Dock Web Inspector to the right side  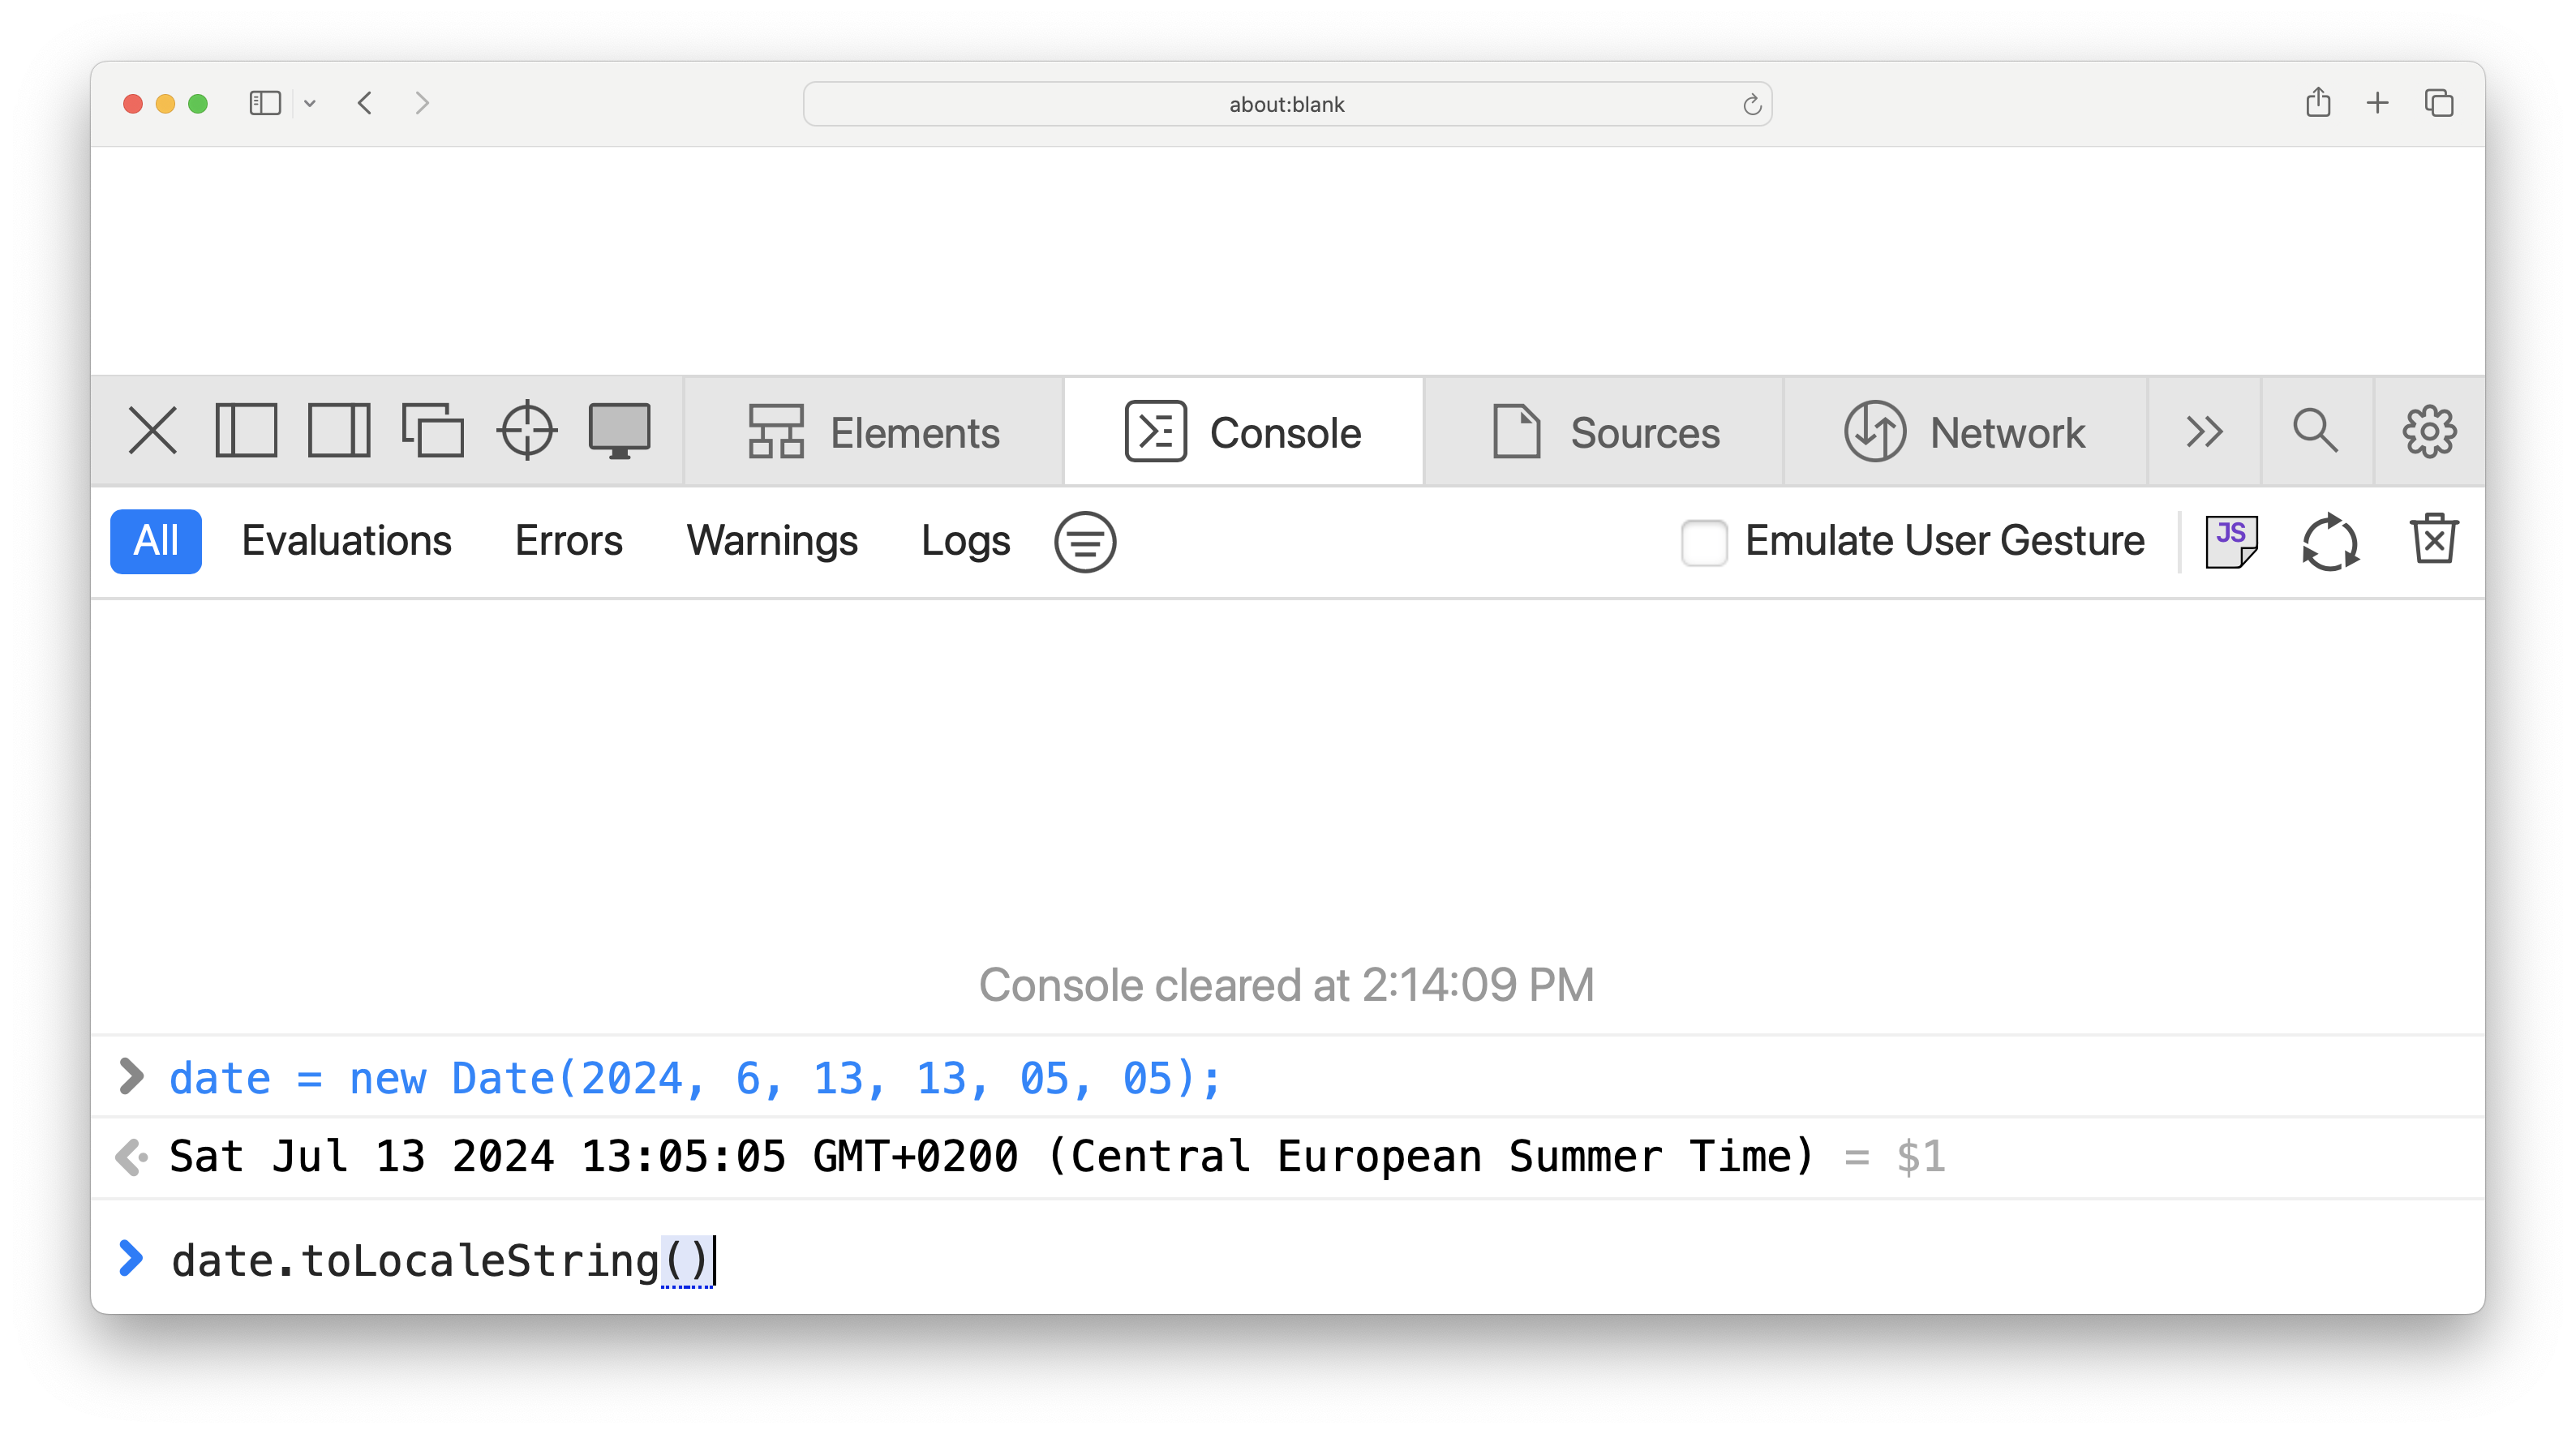(339, 432)
